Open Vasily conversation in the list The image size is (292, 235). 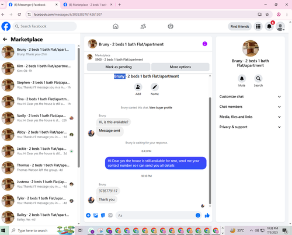tap(38, 118)
